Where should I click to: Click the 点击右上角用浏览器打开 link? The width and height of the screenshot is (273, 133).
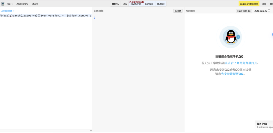241,63
